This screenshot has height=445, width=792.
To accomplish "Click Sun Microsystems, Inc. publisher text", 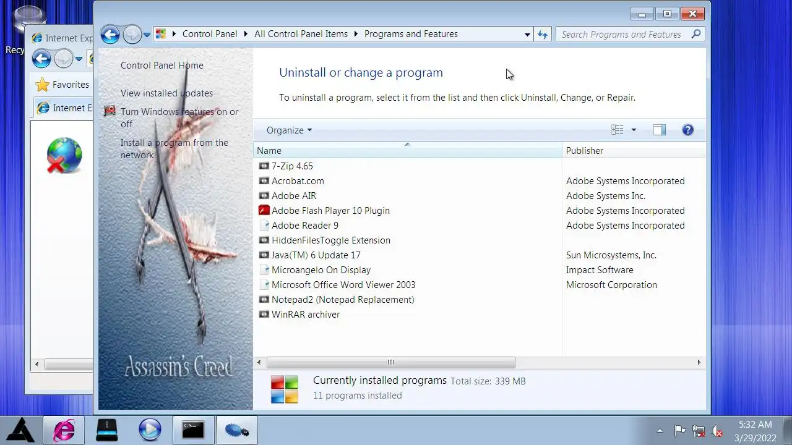I will [x=611, y=255].
